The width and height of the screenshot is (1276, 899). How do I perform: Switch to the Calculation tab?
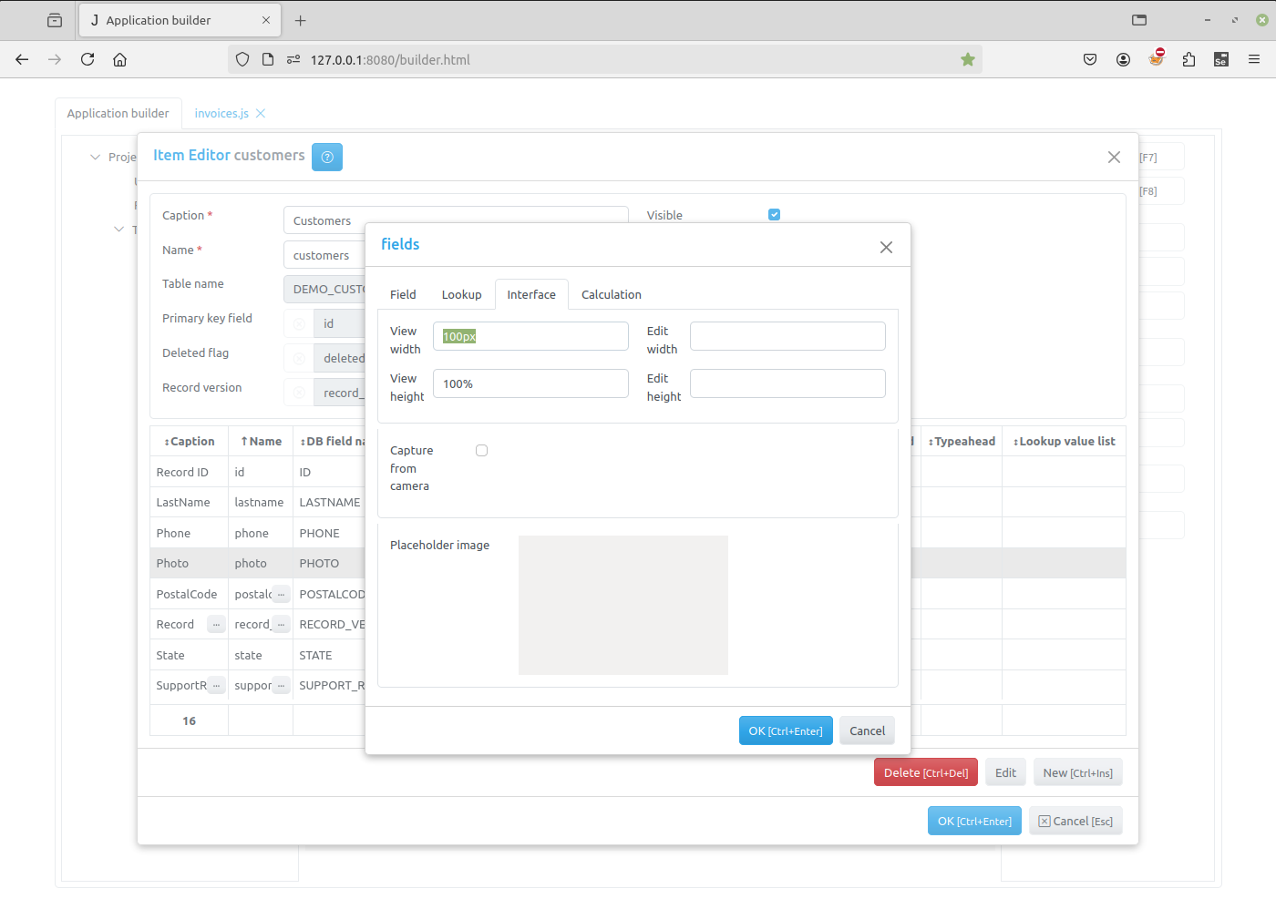point(611,293)
